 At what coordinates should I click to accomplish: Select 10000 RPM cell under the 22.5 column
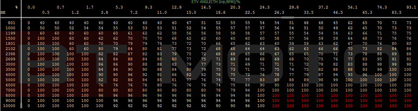click(x=248, y=106)
